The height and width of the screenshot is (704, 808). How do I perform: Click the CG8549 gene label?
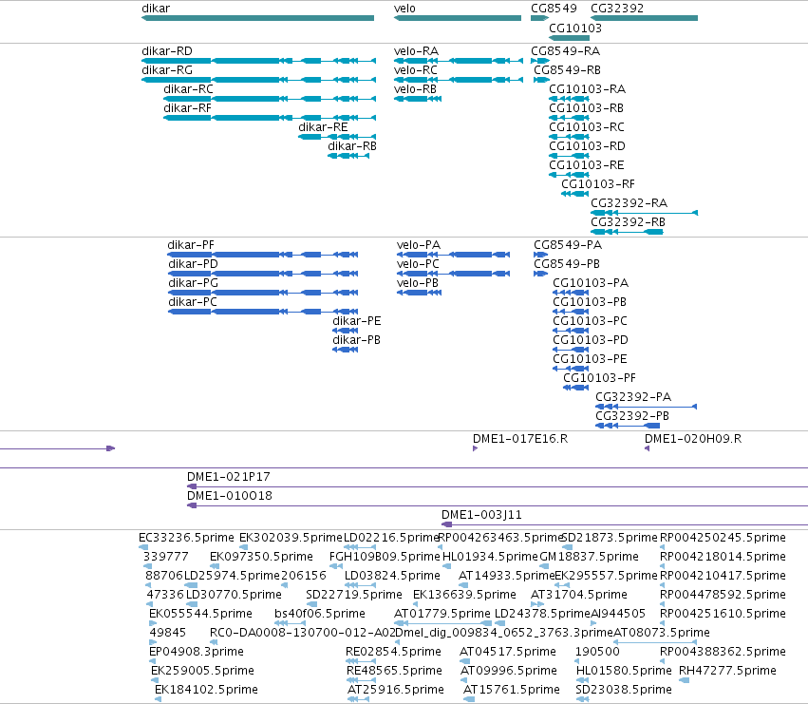coord(554,9)
